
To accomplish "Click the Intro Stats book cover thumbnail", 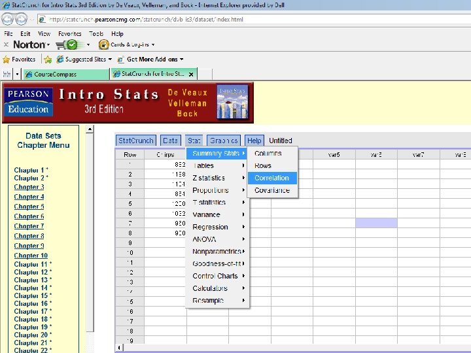I will point(232,102).
